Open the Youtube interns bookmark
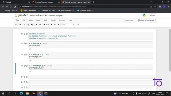The image size is (171, 96). click(67, 10)
